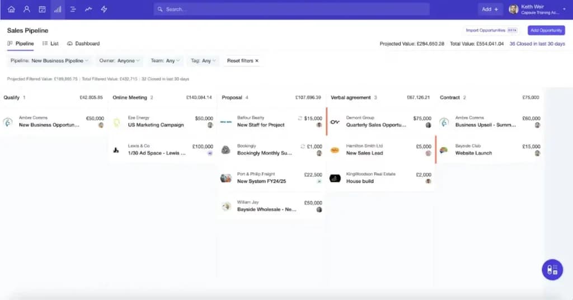Click the Ambre Comms logo in Contract column

[x=444, y=121]
